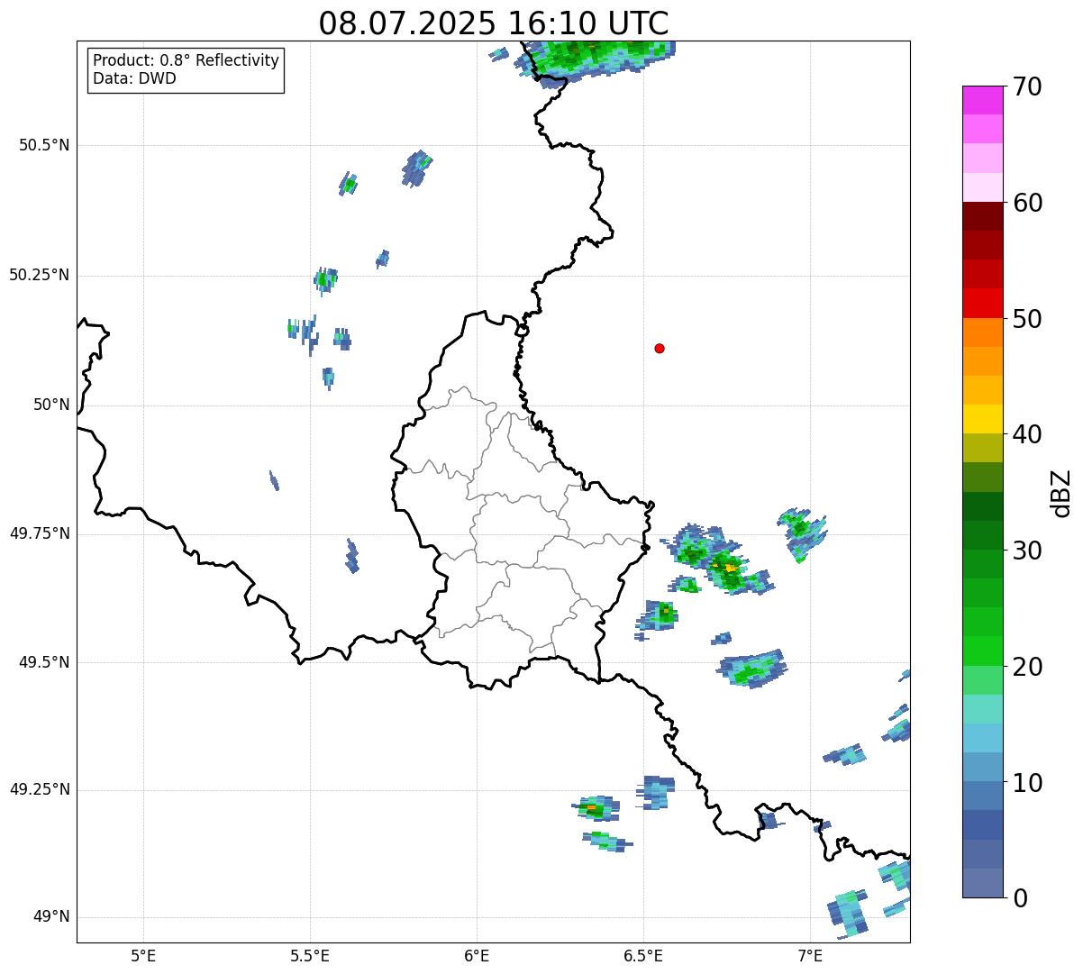Select the Data: DWD label

(134, 78)
